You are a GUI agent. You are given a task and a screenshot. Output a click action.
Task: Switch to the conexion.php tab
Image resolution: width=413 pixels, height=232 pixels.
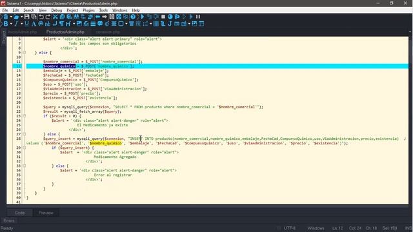[108, 32]
